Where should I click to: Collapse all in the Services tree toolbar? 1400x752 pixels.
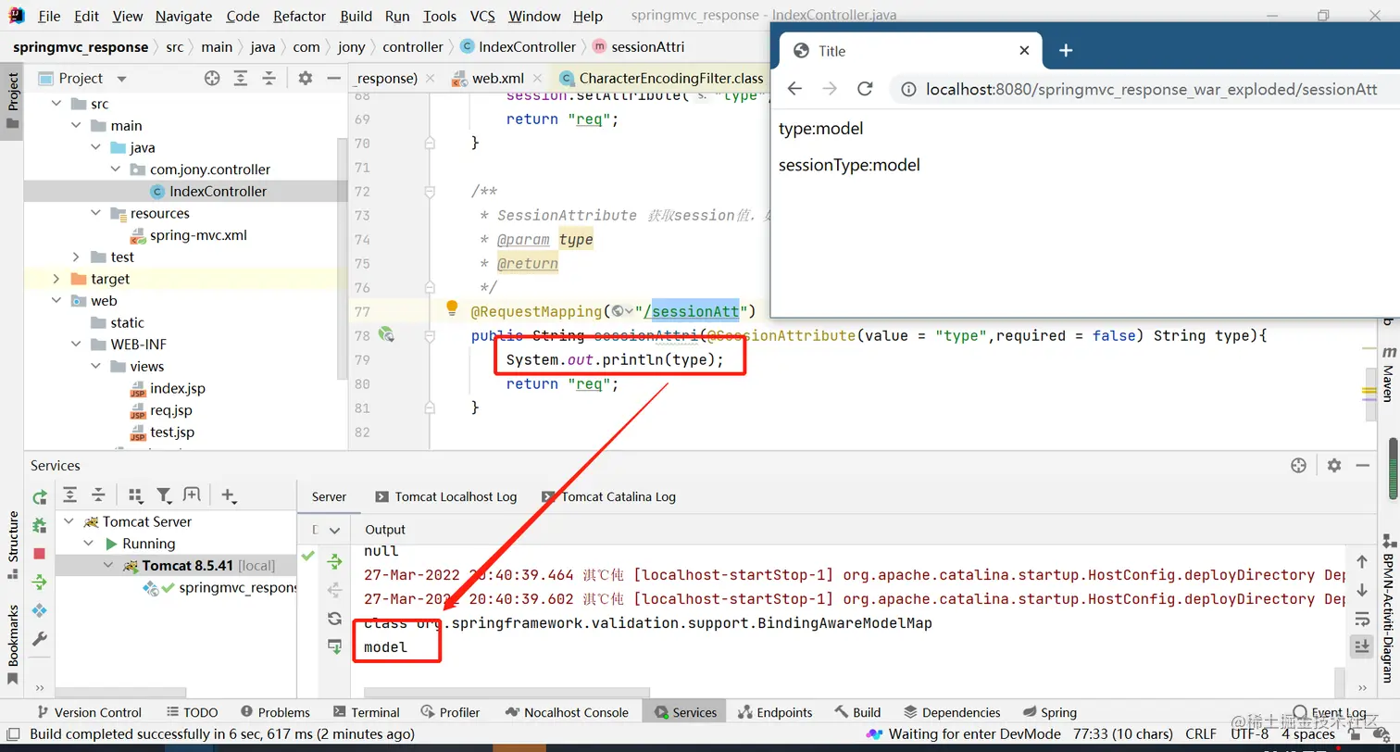98,495
